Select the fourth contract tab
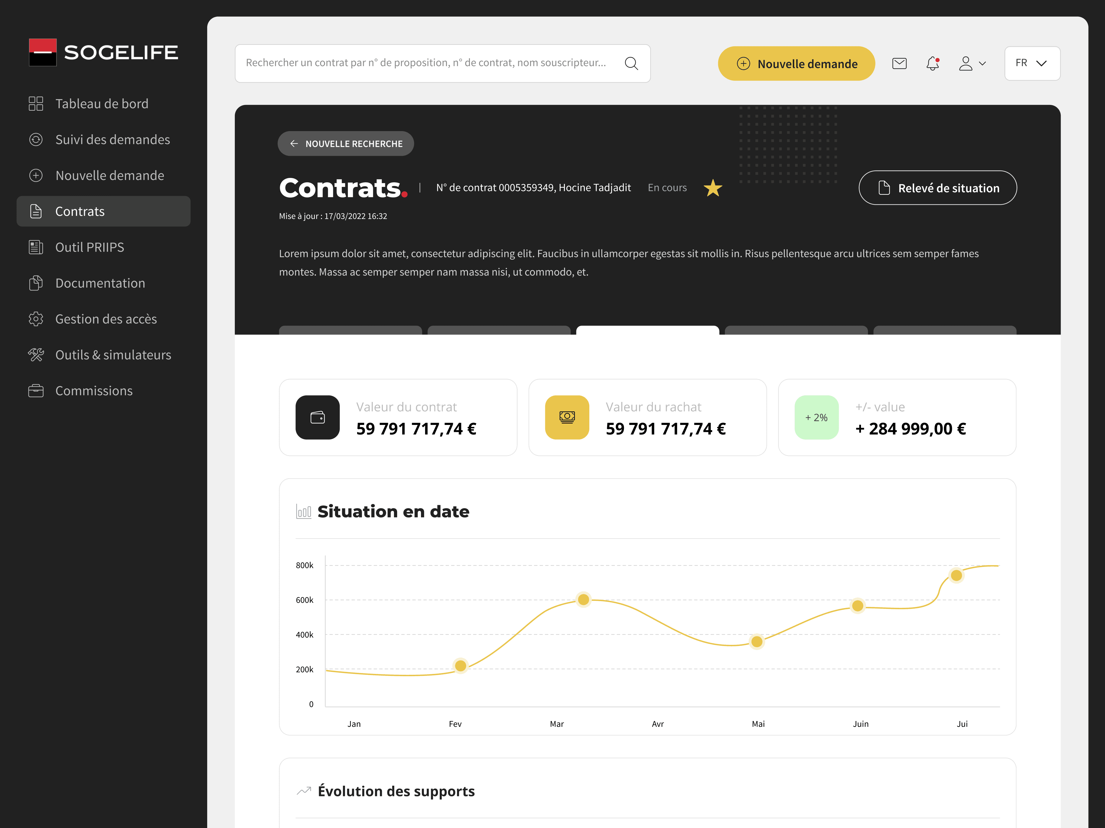The width and height of the screenshot is (1105, 828). [796, 330]
